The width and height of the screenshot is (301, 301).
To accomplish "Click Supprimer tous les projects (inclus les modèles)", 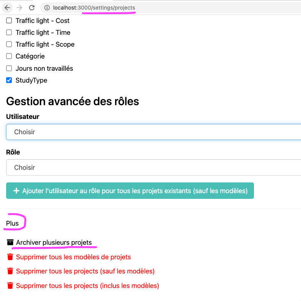I will click(x=88, y=286).
